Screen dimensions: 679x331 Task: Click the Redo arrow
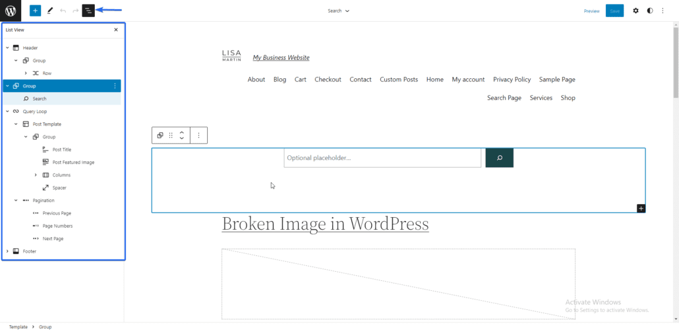(x=75, y=11)
